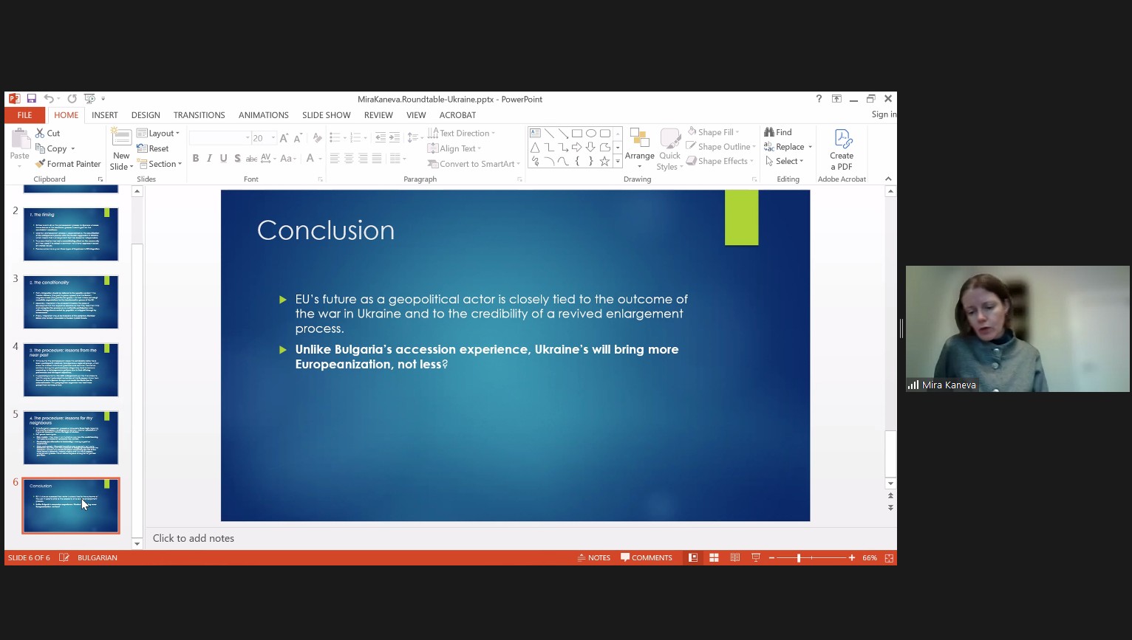Adjust the zoom slider handle
Image resolution: width=1132 pixels, height=640 pixels.
pos(799,558)
